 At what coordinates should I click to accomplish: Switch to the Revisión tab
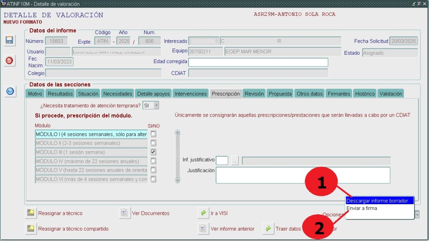click(254, 94)
